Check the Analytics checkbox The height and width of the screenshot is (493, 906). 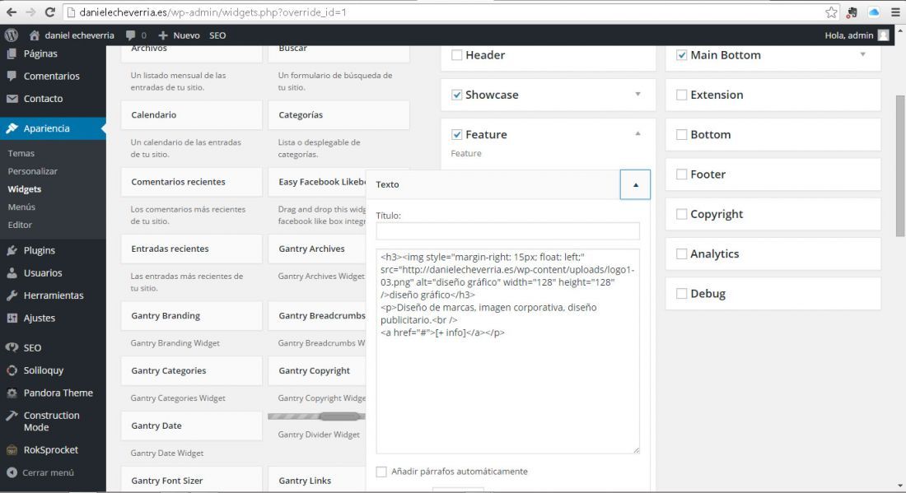pyautogui.click(x=682, y=254)
